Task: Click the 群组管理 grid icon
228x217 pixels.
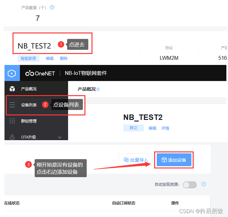Action: [x=12, y=121]
